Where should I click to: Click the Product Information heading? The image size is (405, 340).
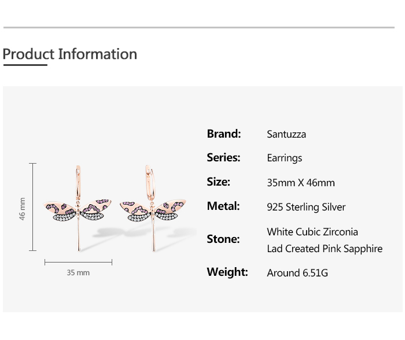(x=70, y=54)
